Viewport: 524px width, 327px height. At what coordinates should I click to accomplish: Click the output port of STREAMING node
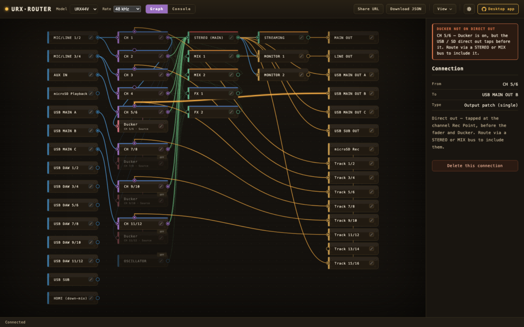[x=308, y=38]
